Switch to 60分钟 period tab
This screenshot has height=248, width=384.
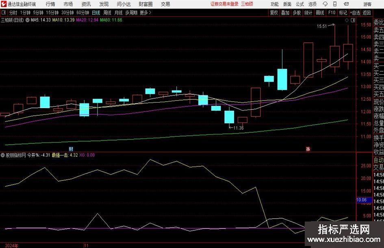click(x=82, y=13)
